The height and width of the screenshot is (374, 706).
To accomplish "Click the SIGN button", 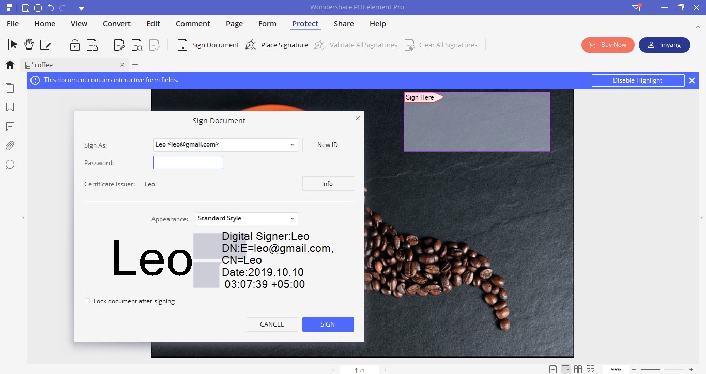I will 328,324.
